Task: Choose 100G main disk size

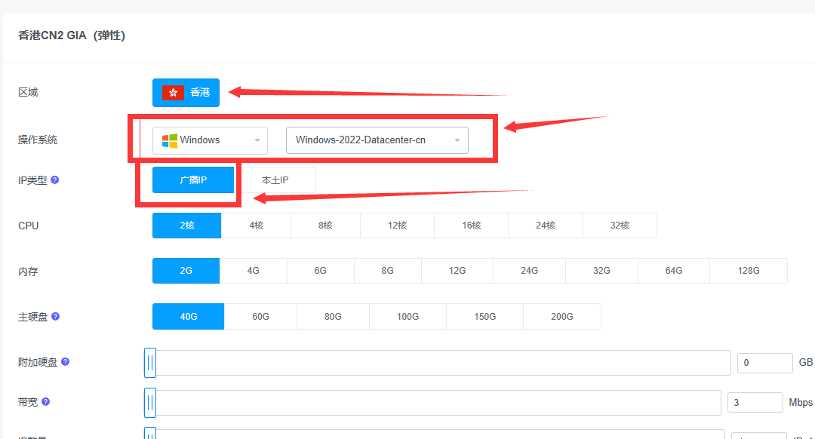Action: [407, 317]
